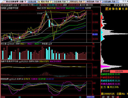Image resolution: width=128 pixels, height=98 pixels.
Task: Click the 33.500 price axis label
Action: tap(95, 14)
